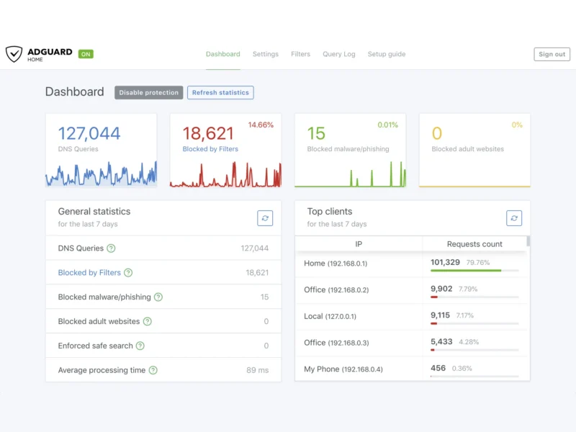Open the Dashboard tab
Image resolution: width=576 pixels, height=432 pixels.
tap(223, 54)
